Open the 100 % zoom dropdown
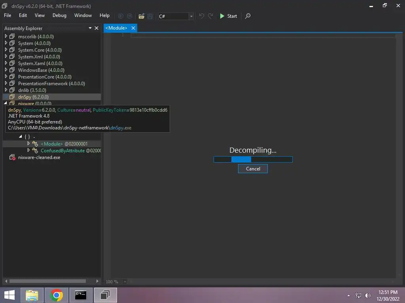The width and height of the screenshot is (405, 303). pos(125,282)
